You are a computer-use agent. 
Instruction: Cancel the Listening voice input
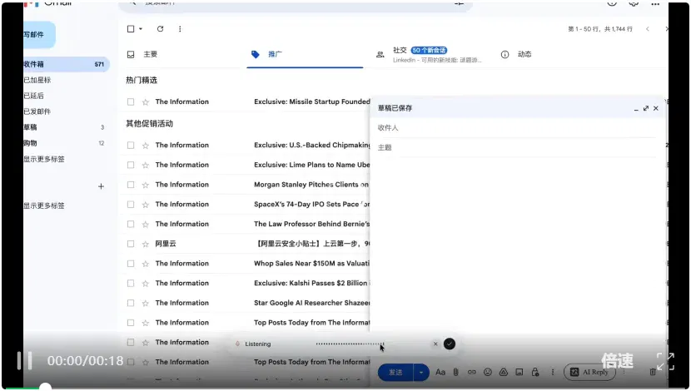435,344
